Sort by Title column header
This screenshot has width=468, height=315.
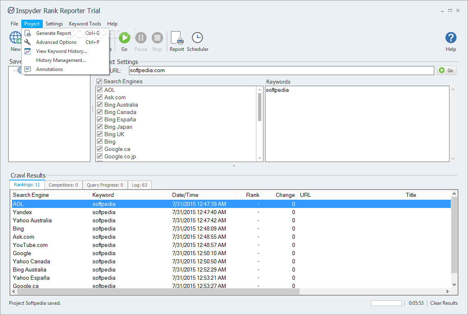click(427, 195)
